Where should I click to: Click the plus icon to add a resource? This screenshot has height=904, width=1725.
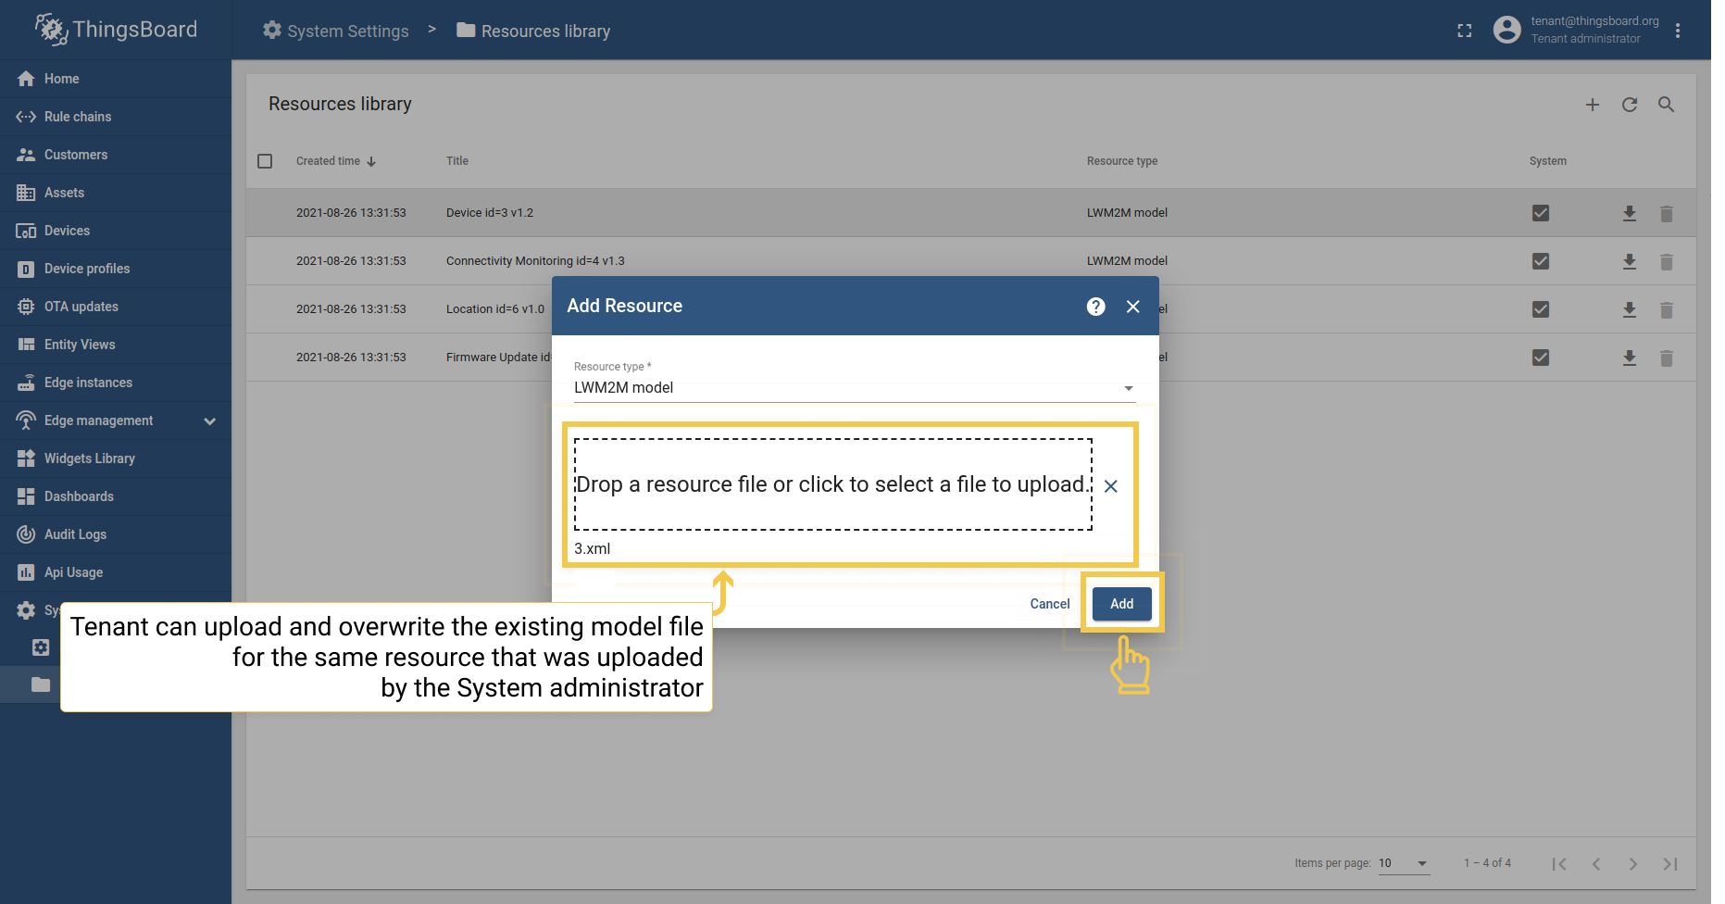tap(1593, 105)
